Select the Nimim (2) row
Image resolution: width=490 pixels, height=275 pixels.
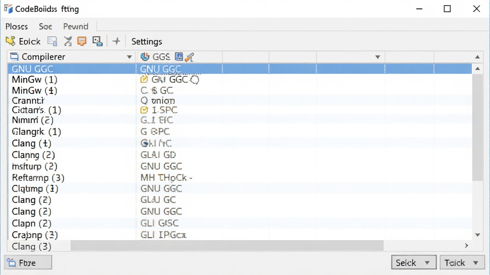tap(240, 120)
